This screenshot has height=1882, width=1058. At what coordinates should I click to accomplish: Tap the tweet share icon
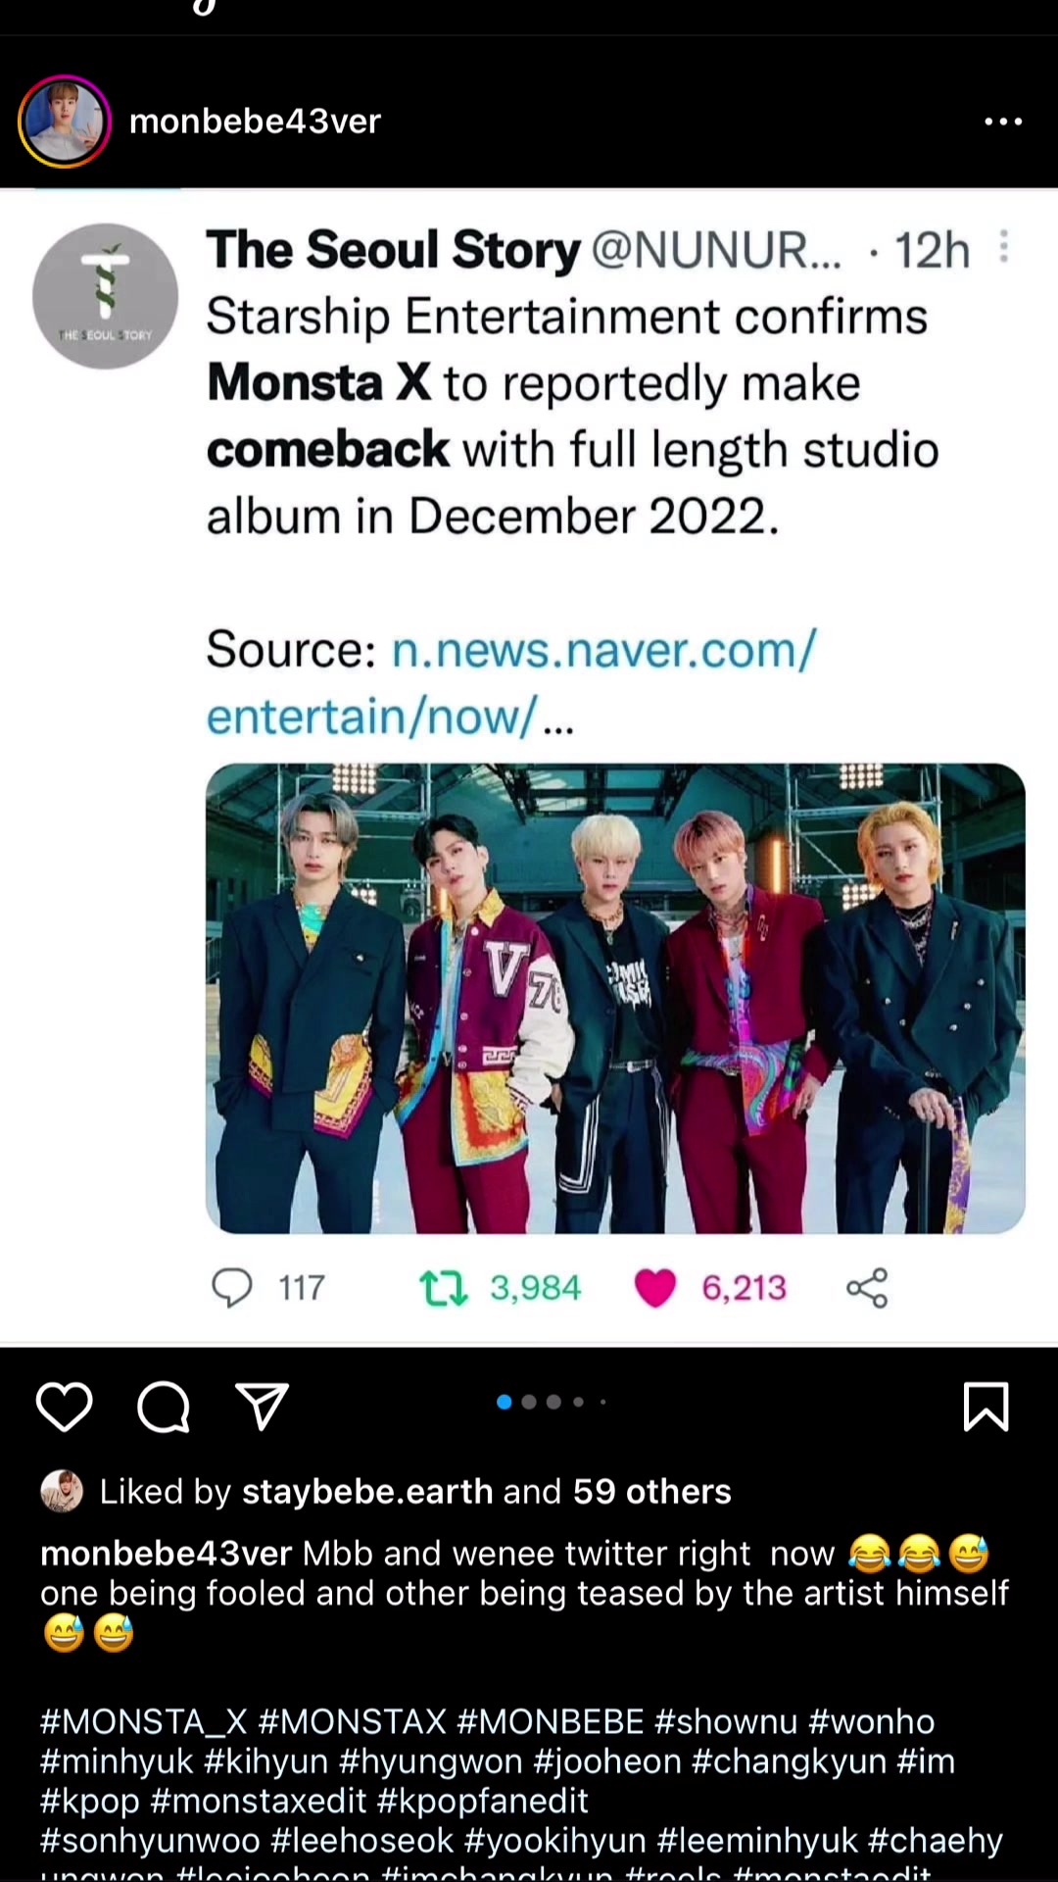click(867, 1287)
